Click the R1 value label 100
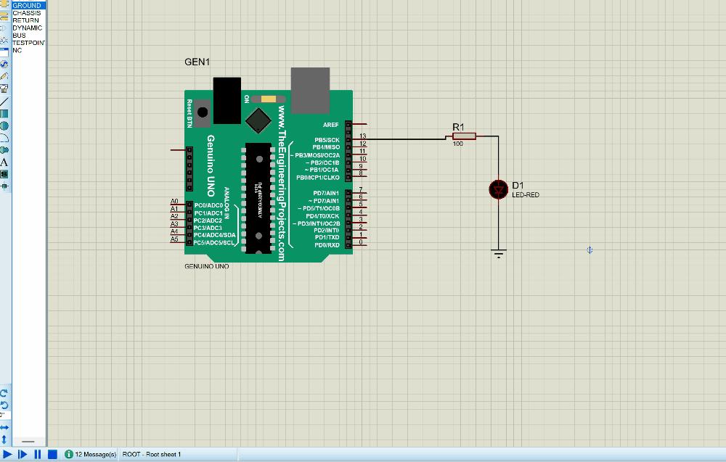This screenshot has width=726, height=462. pyautogui.click(x=458, y=144)
